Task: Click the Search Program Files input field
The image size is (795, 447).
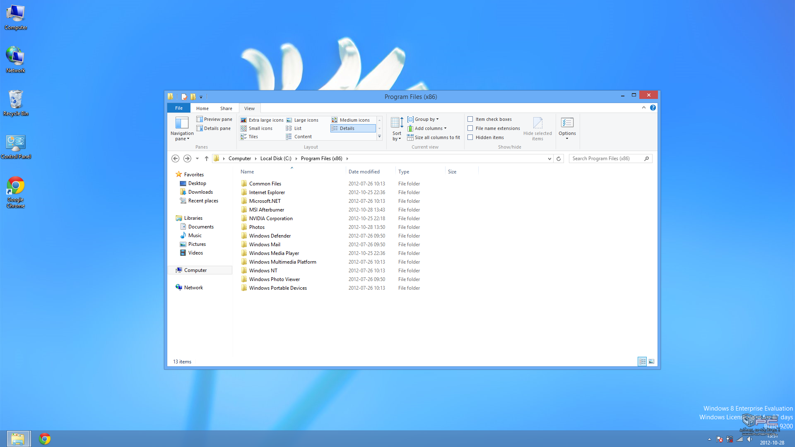Action: 608,158
